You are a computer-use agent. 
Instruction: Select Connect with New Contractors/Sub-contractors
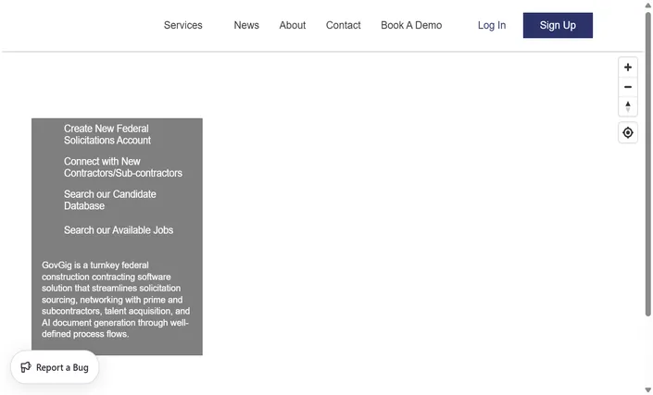(123, 167)
